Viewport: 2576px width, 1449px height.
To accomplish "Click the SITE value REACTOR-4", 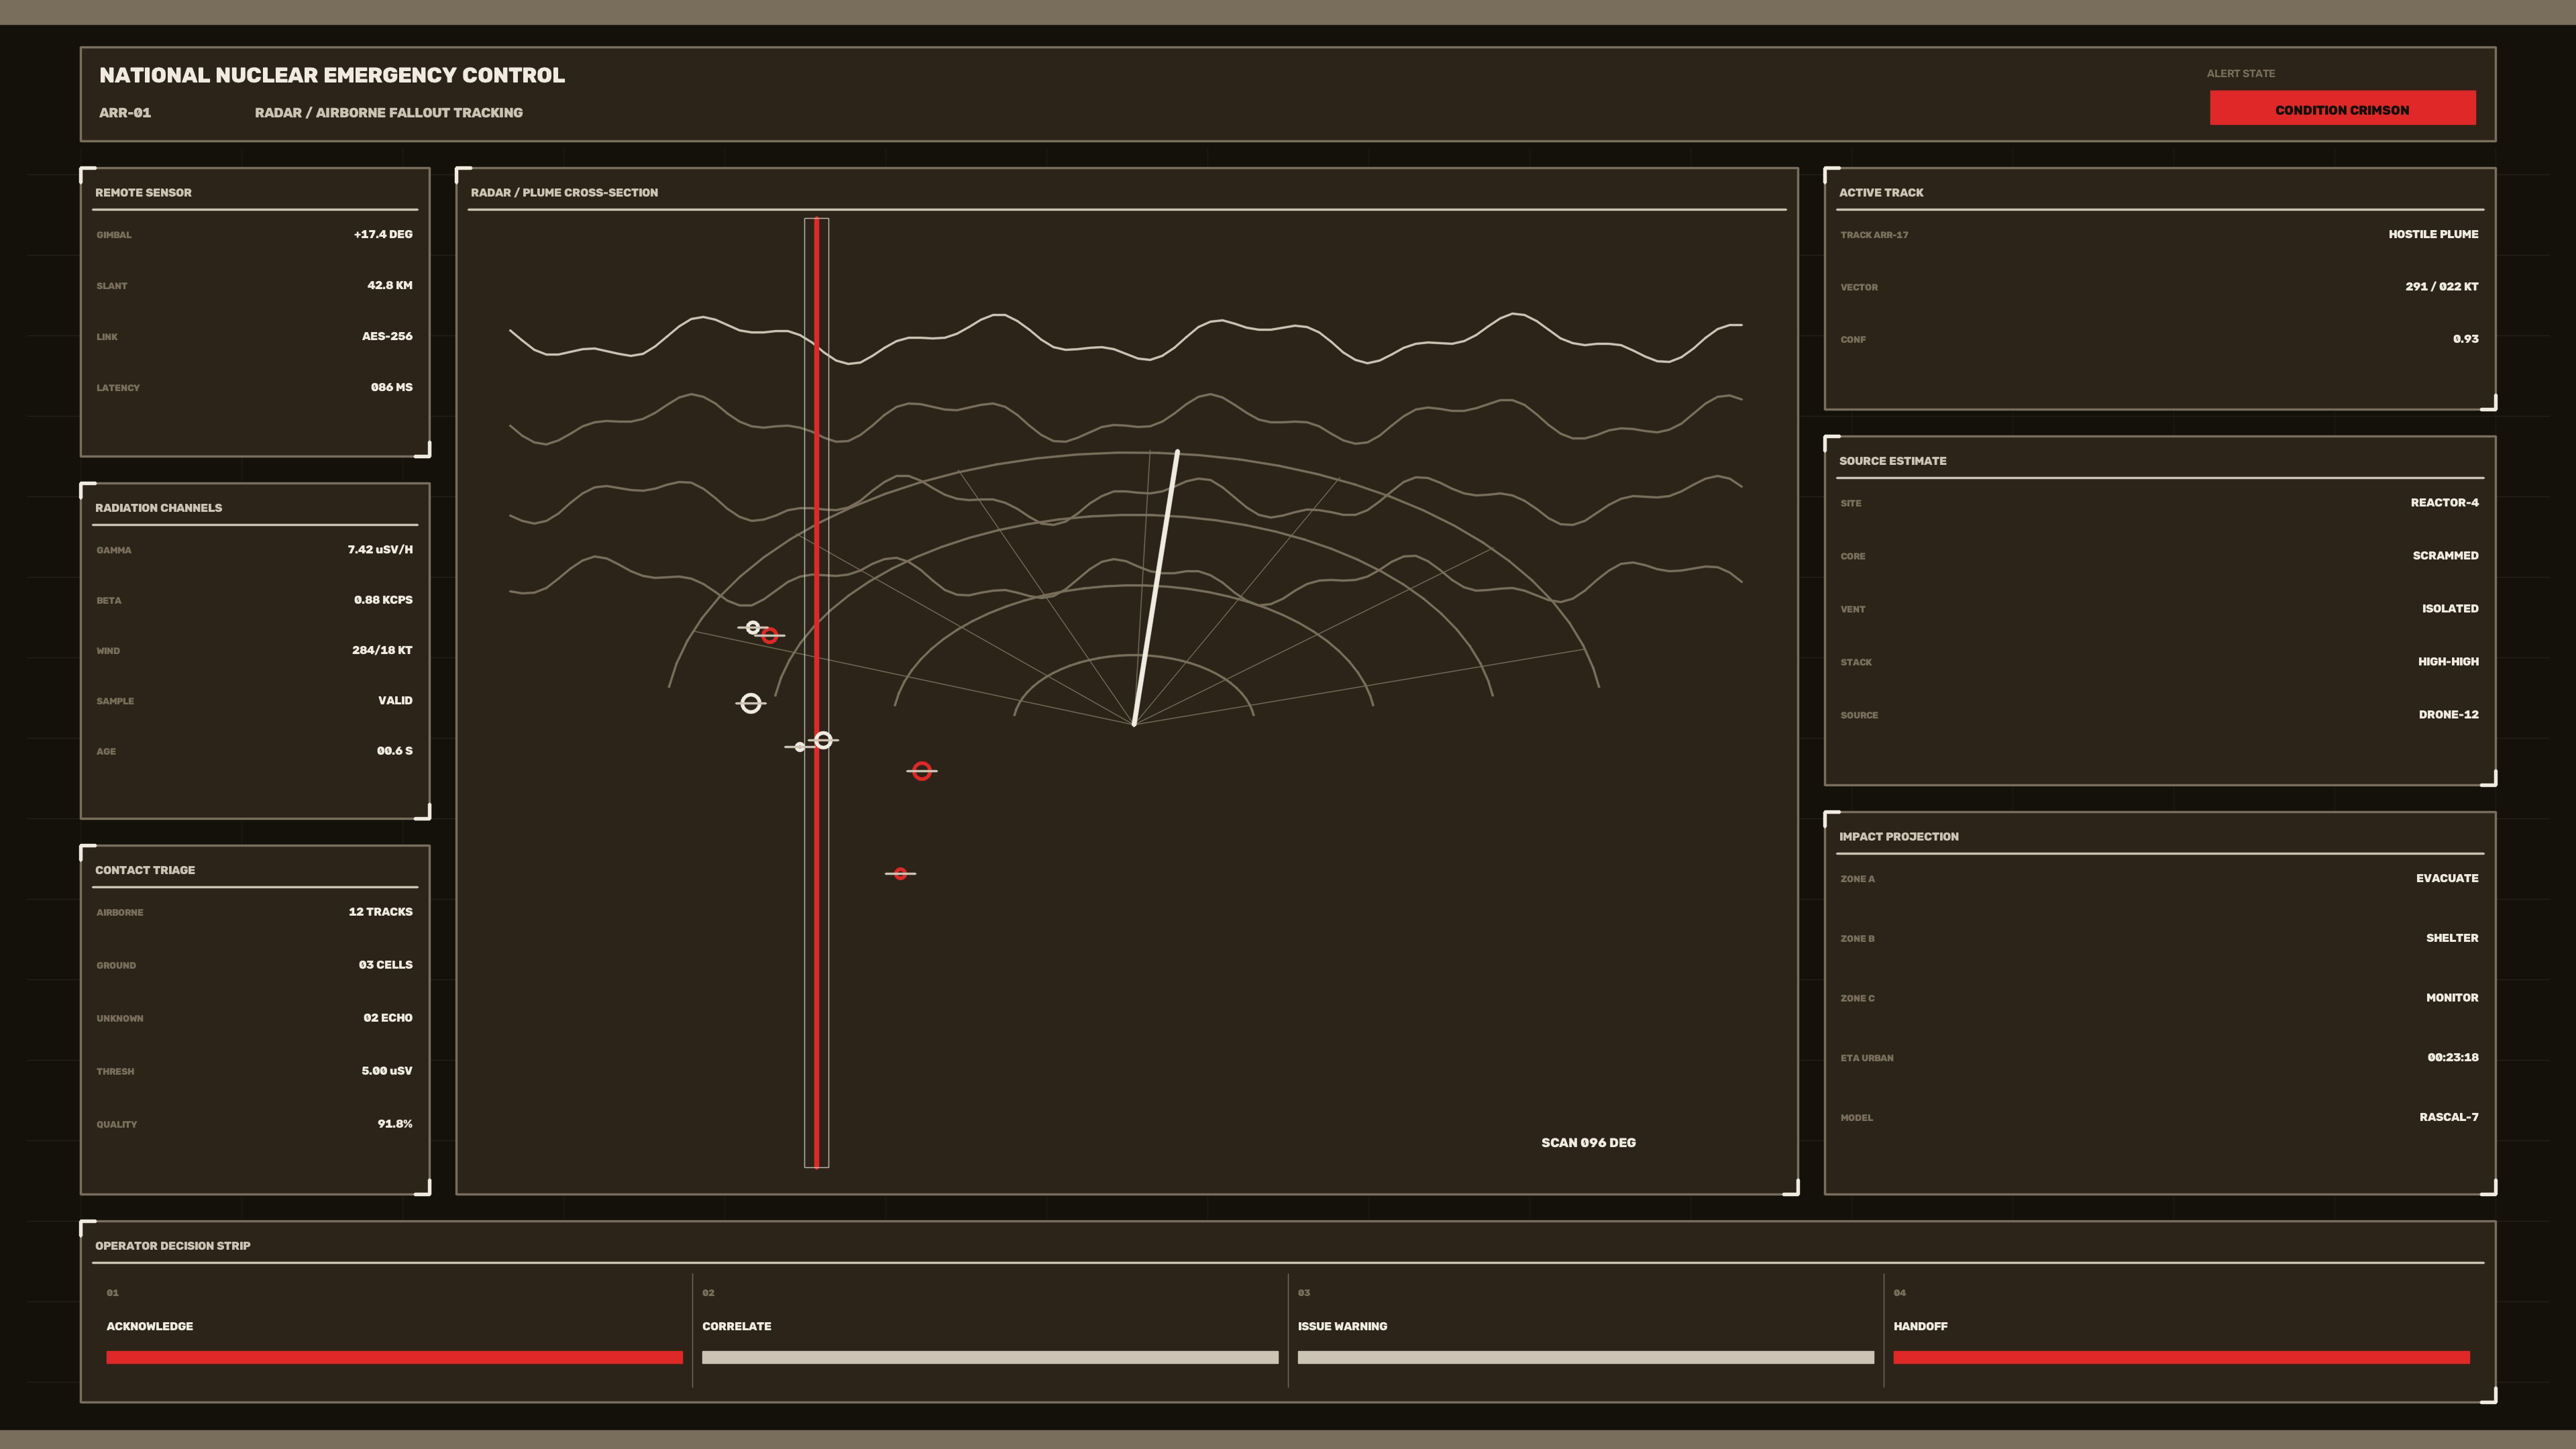I will coord(2444,503).
